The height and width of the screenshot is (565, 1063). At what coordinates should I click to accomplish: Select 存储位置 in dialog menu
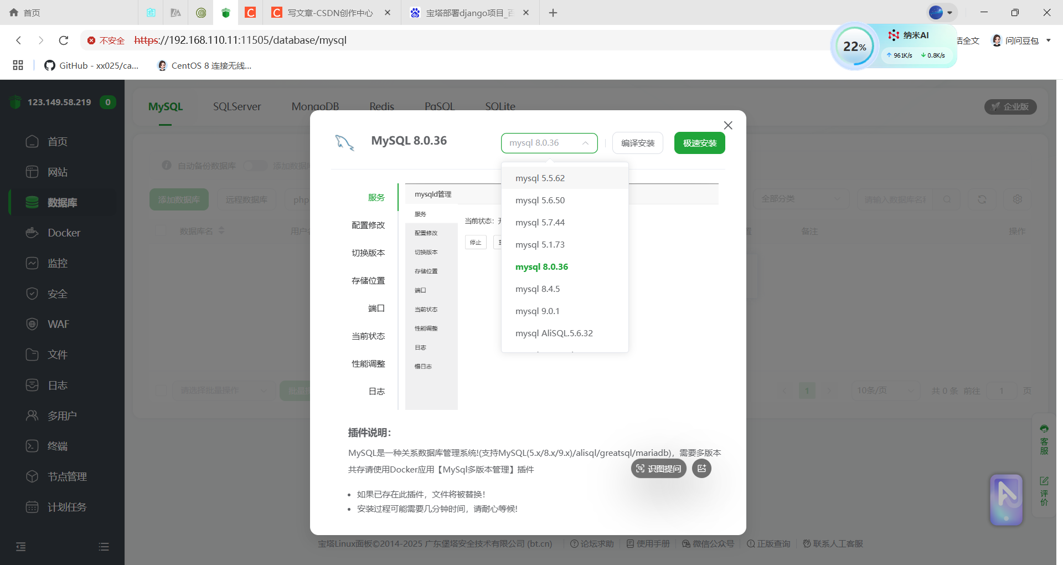click(368, 280)
